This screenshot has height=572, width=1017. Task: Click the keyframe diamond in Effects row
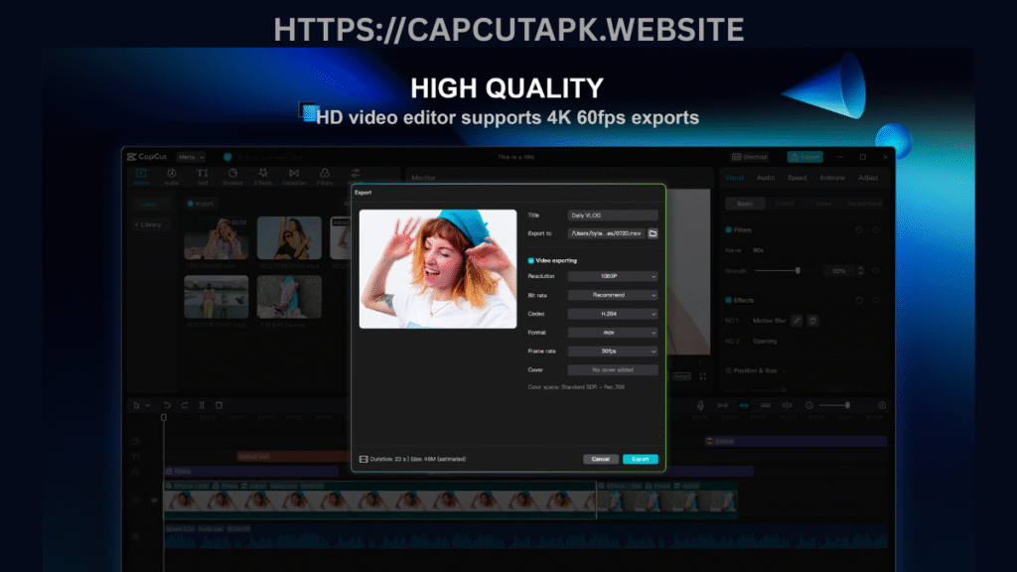click(x=876, y=300)
